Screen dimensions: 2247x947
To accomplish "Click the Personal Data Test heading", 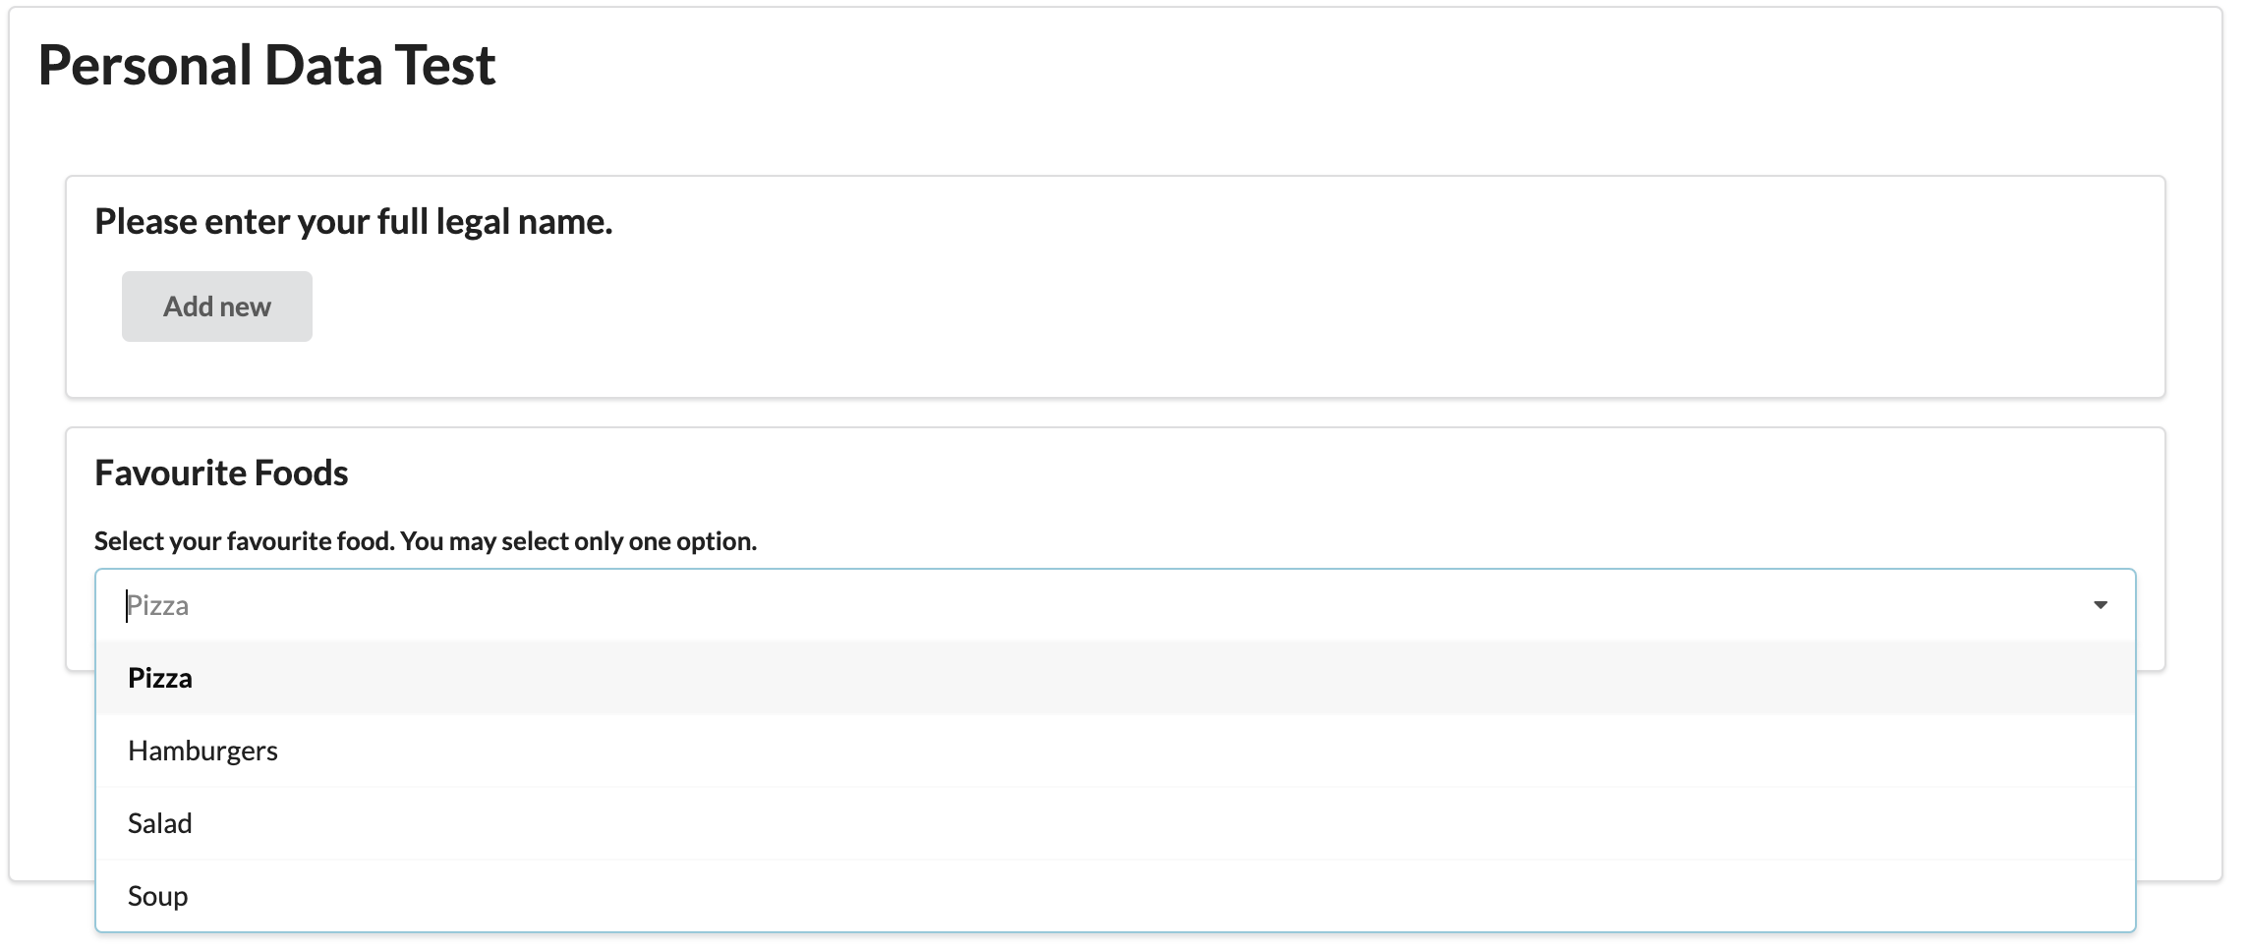I will coord(266,66).
